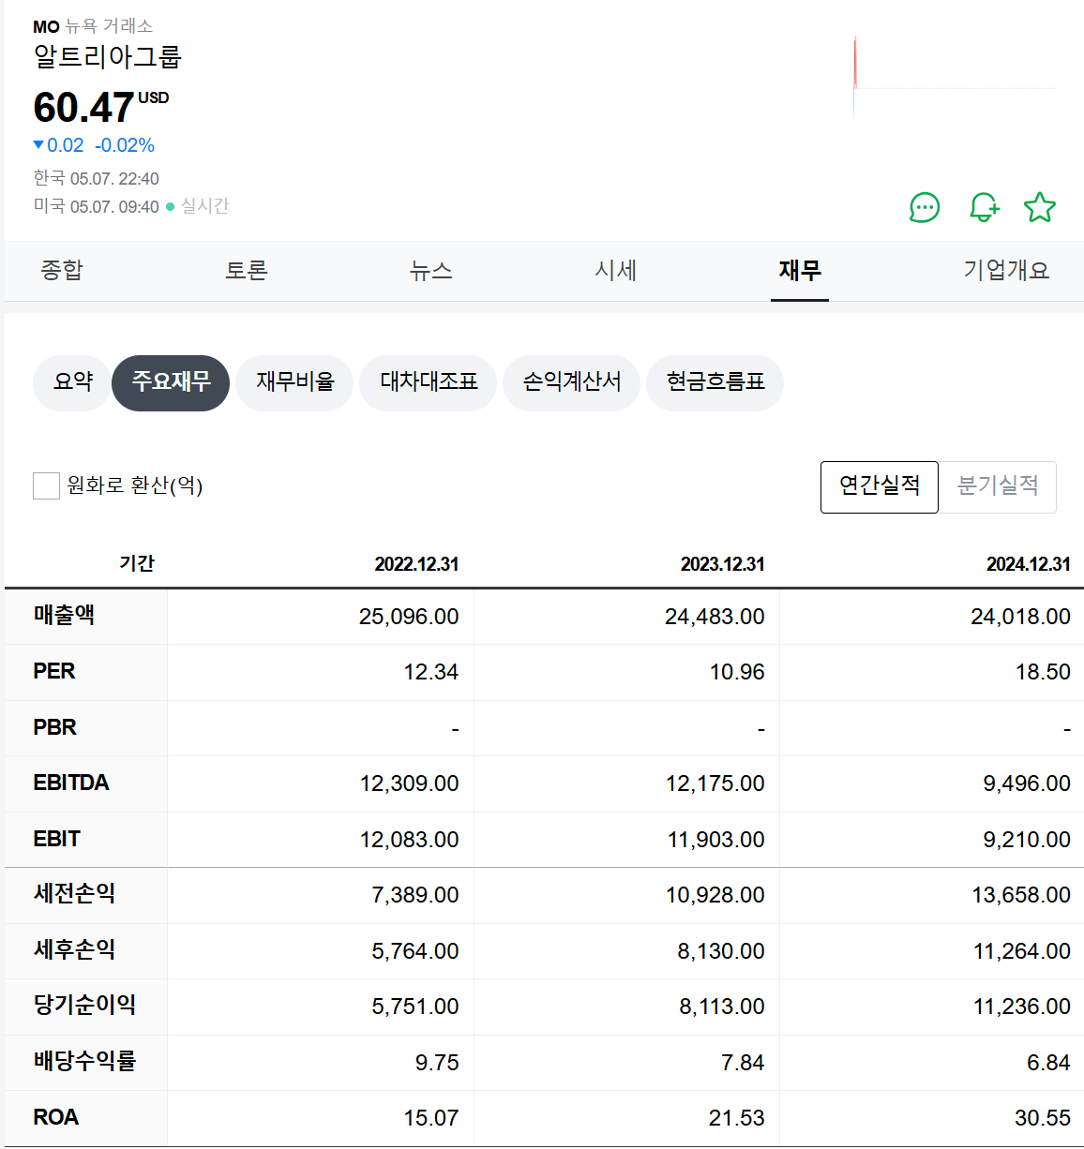Open the 기업개요 tab

tap(1006, 271)
